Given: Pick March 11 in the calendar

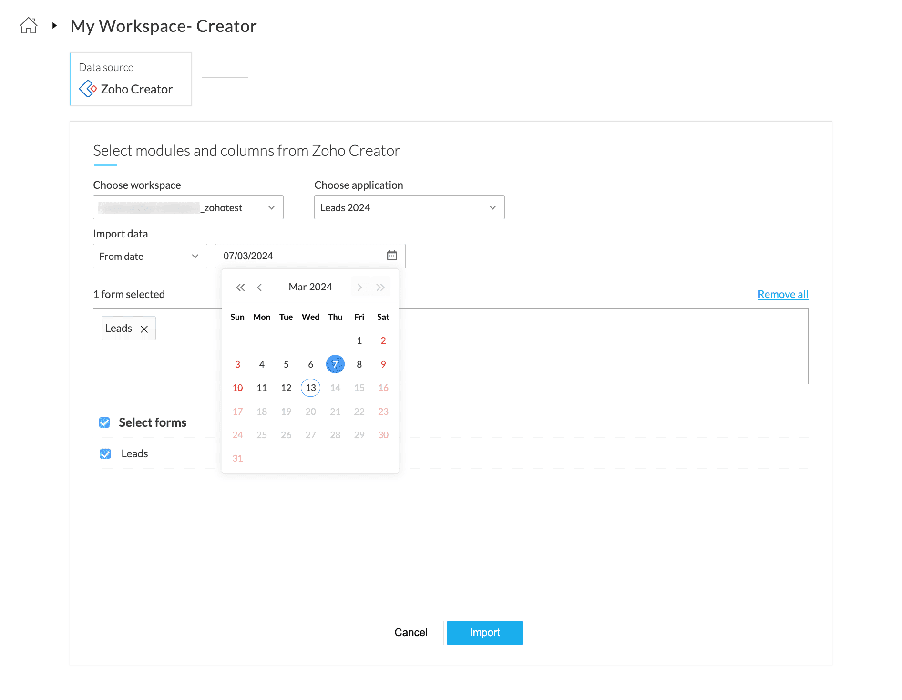Looking at the screenshot, I should click(x=262, y=388).
